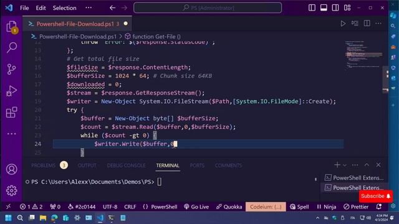The height and width of the screenshot is (224, 399).
Task: Switch to the OUTPUT panel tab
Action: 87,166
